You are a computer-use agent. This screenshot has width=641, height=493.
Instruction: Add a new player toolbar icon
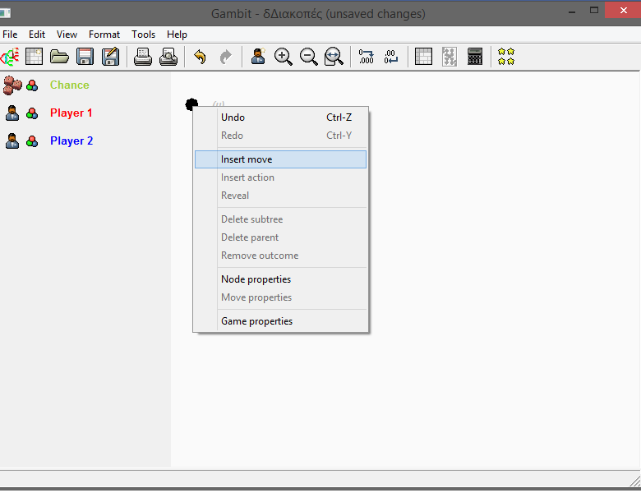tap(258, 57)
